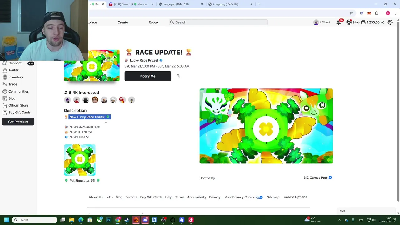Open the weather widget showing 4°C
This screenshot has height=225, width=400.
pyautogui.click(x=313, y=220)
